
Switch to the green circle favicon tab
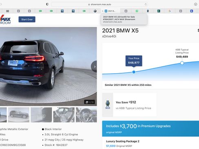[137, 11]
